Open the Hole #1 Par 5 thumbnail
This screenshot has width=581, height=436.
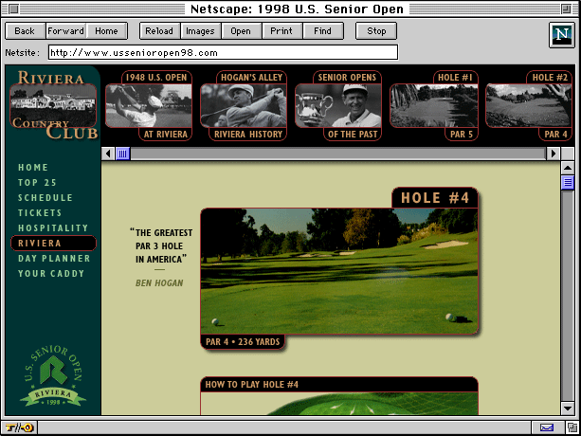[x=434, y=105]
